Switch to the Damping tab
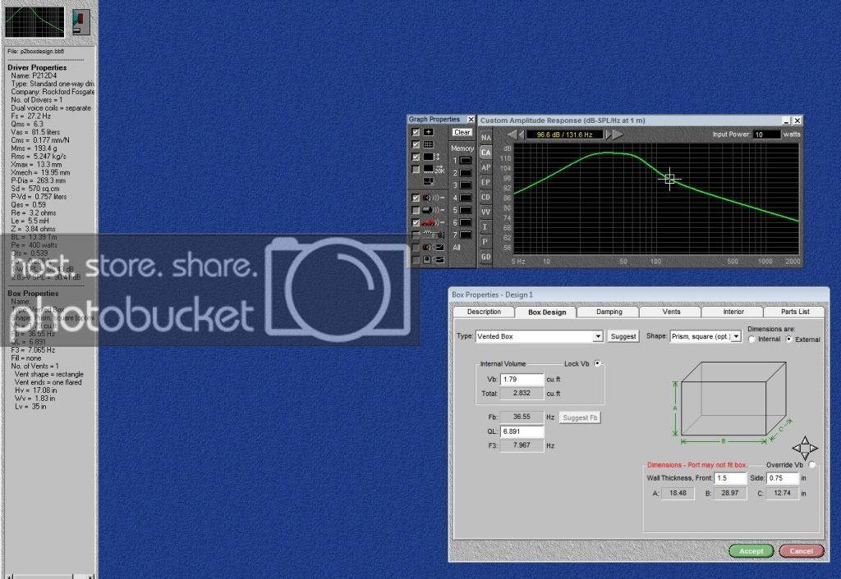Image resolution: width=841 pixels, height=579 pixels. (609, 312)
